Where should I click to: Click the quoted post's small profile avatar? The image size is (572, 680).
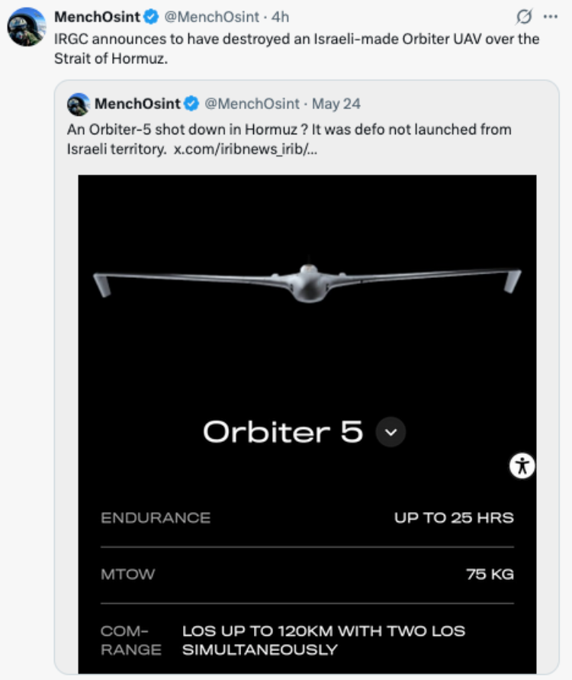coord(79,104)
